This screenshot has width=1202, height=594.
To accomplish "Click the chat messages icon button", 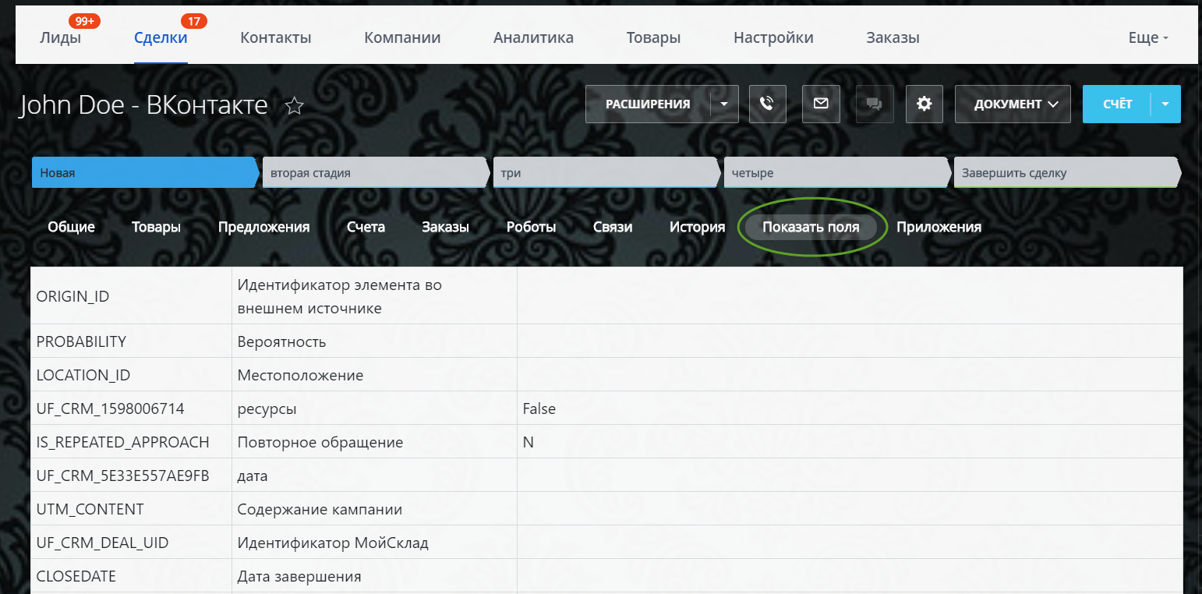I will (874, 104).
